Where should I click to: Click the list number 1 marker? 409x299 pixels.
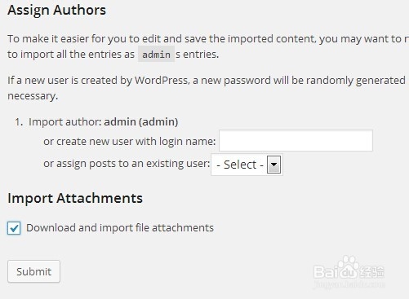point(19,122)
